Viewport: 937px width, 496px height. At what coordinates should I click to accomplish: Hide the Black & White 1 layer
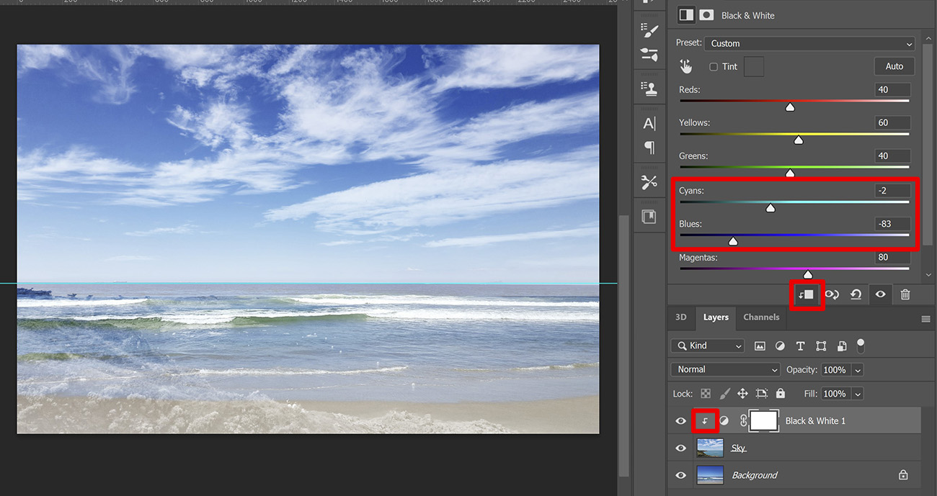[x=680, y=421]
